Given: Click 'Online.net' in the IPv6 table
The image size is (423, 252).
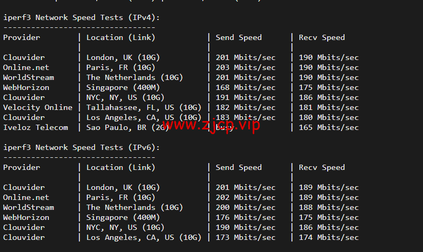Looking at the screenshot, I should tap(26, 197).
